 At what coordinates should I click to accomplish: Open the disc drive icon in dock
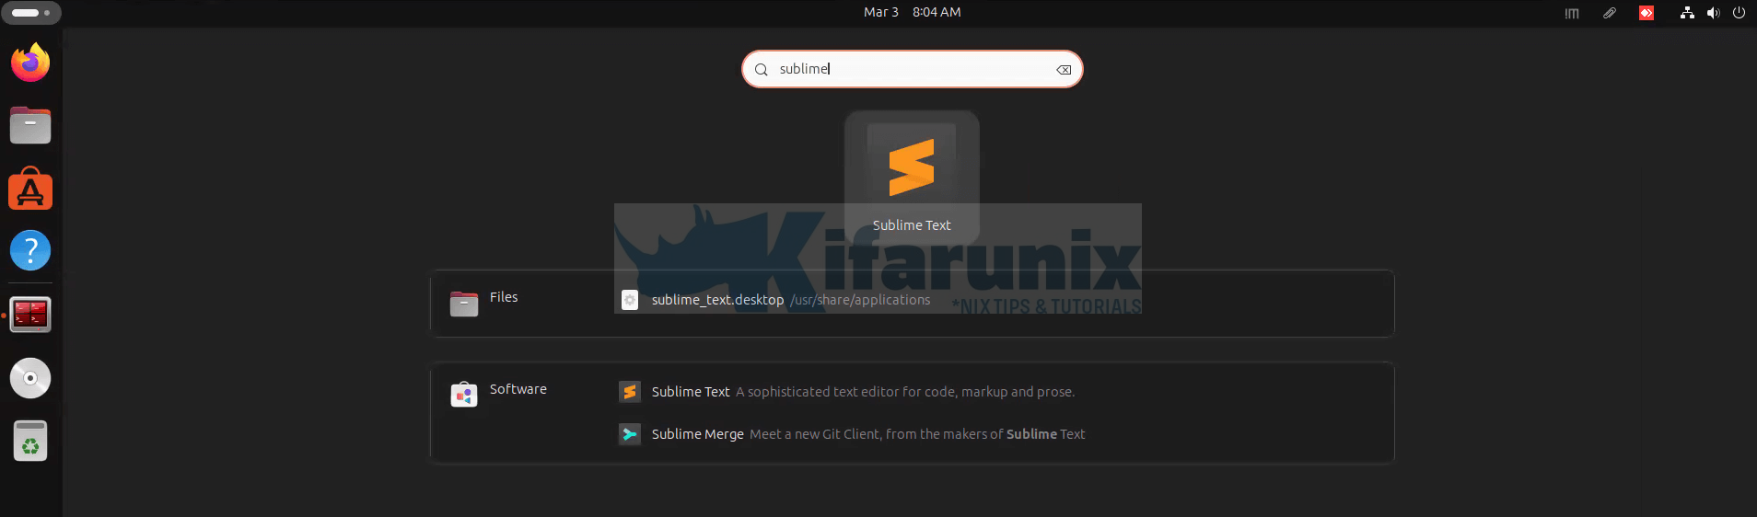click(x=30, y=378)
